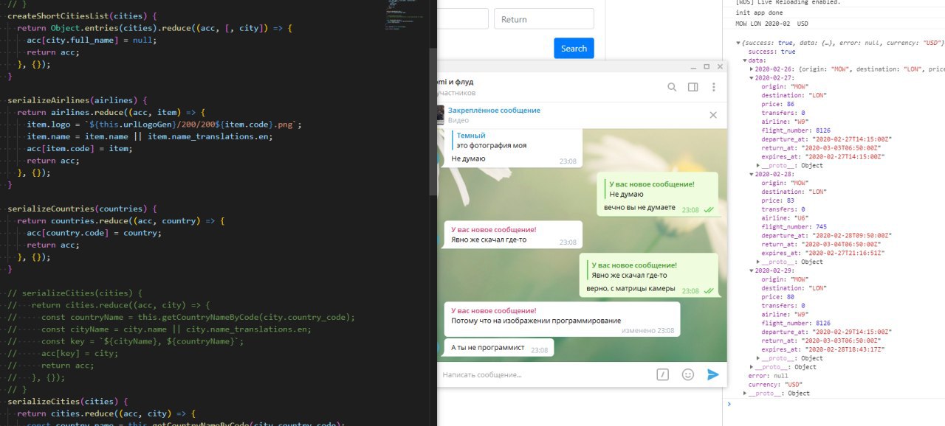The height and width of the screenshot is (426, 945).
Task: Expand the 2020-02-26 entry in console
Action: tap(752, 69)
